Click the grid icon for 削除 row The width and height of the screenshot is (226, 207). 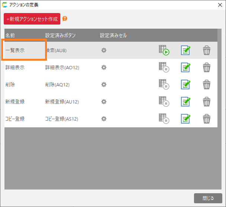(164, 85)
